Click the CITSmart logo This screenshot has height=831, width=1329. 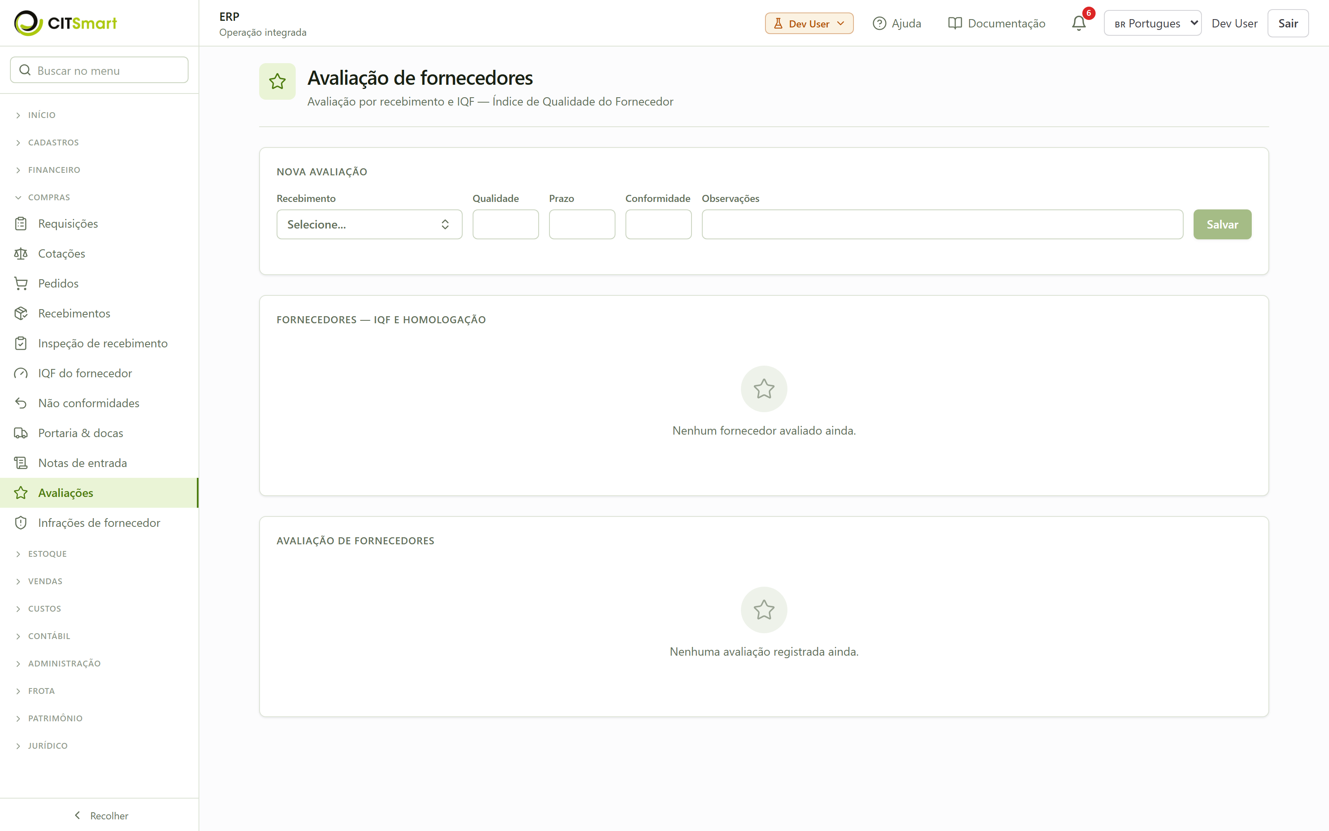point(65,23)
